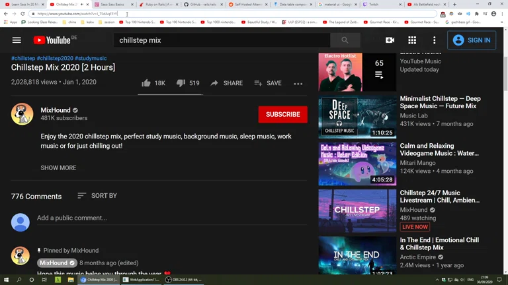The image size is (508, 285).
Task: Like the video with thumbs up
Action: click(x=153, y=83)
